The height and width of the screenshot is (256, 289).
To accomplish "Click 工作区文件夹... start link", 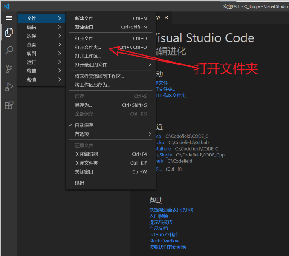I will coord(172,95).
